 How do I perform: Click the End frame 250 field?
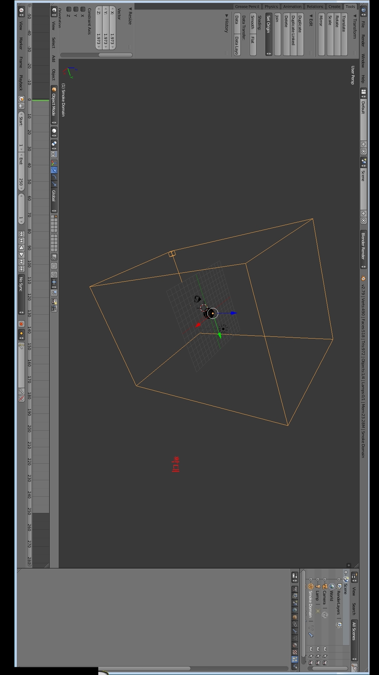tap(21, 172)
